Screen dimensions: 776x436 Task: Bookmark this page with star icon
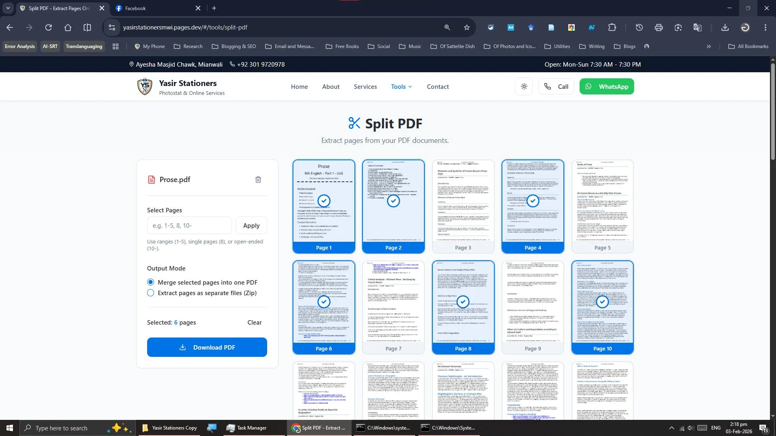[x=467, y=27]
